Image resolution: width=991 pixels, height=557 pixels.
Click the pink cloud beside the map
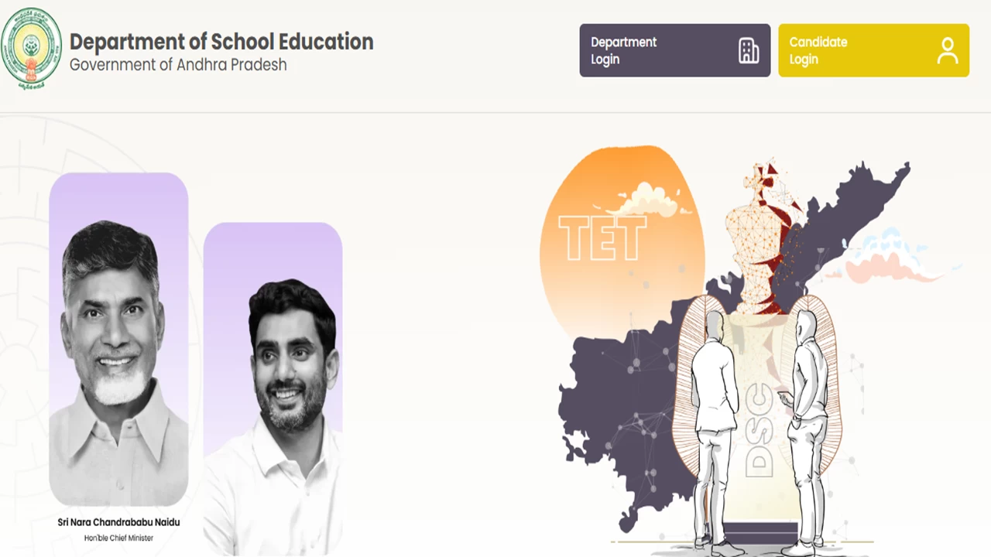[890, 259]
